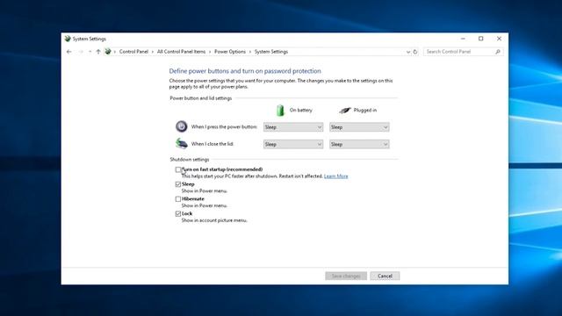Enable Turn on fast startup checkbox

click(x=178, y=169)
